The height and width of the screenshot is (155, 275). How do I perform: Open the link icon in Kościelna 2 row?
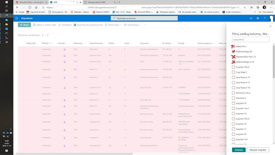pyautogui.click(x=65, y=78)
